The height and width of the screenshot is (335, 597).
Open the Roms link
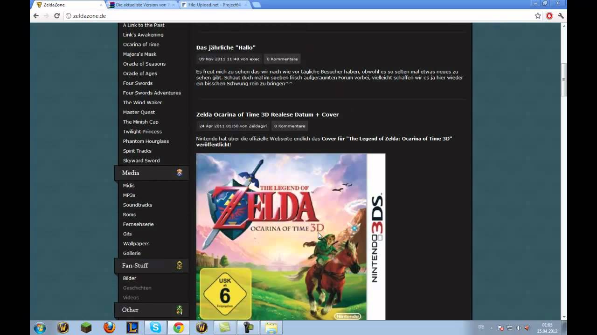tap(130, 215)
